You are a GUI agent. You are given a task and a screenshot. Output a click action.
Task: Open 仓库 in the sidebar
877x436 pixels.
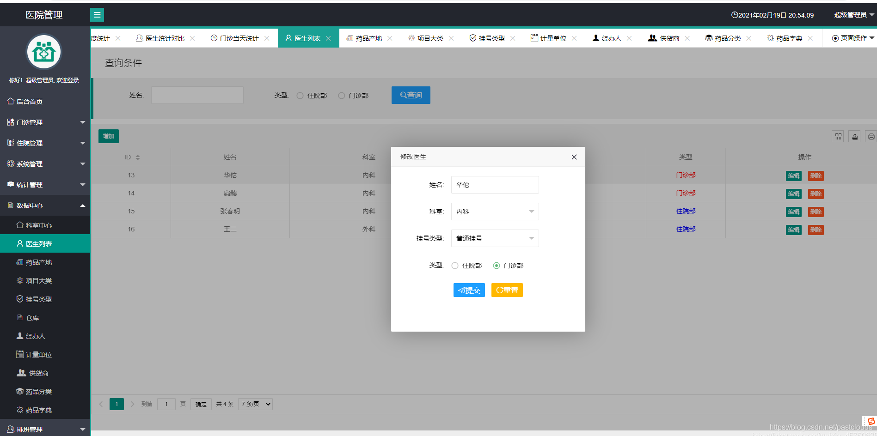(x=45, y=318)
